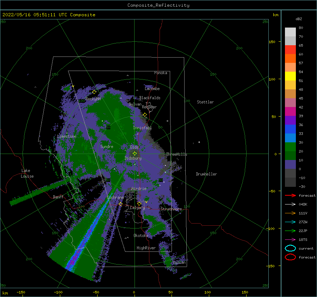Select the red 60-65 dBZ swatch
This screenshot has height=297, width=317.
pyautogui.click(x=290, y=49)
